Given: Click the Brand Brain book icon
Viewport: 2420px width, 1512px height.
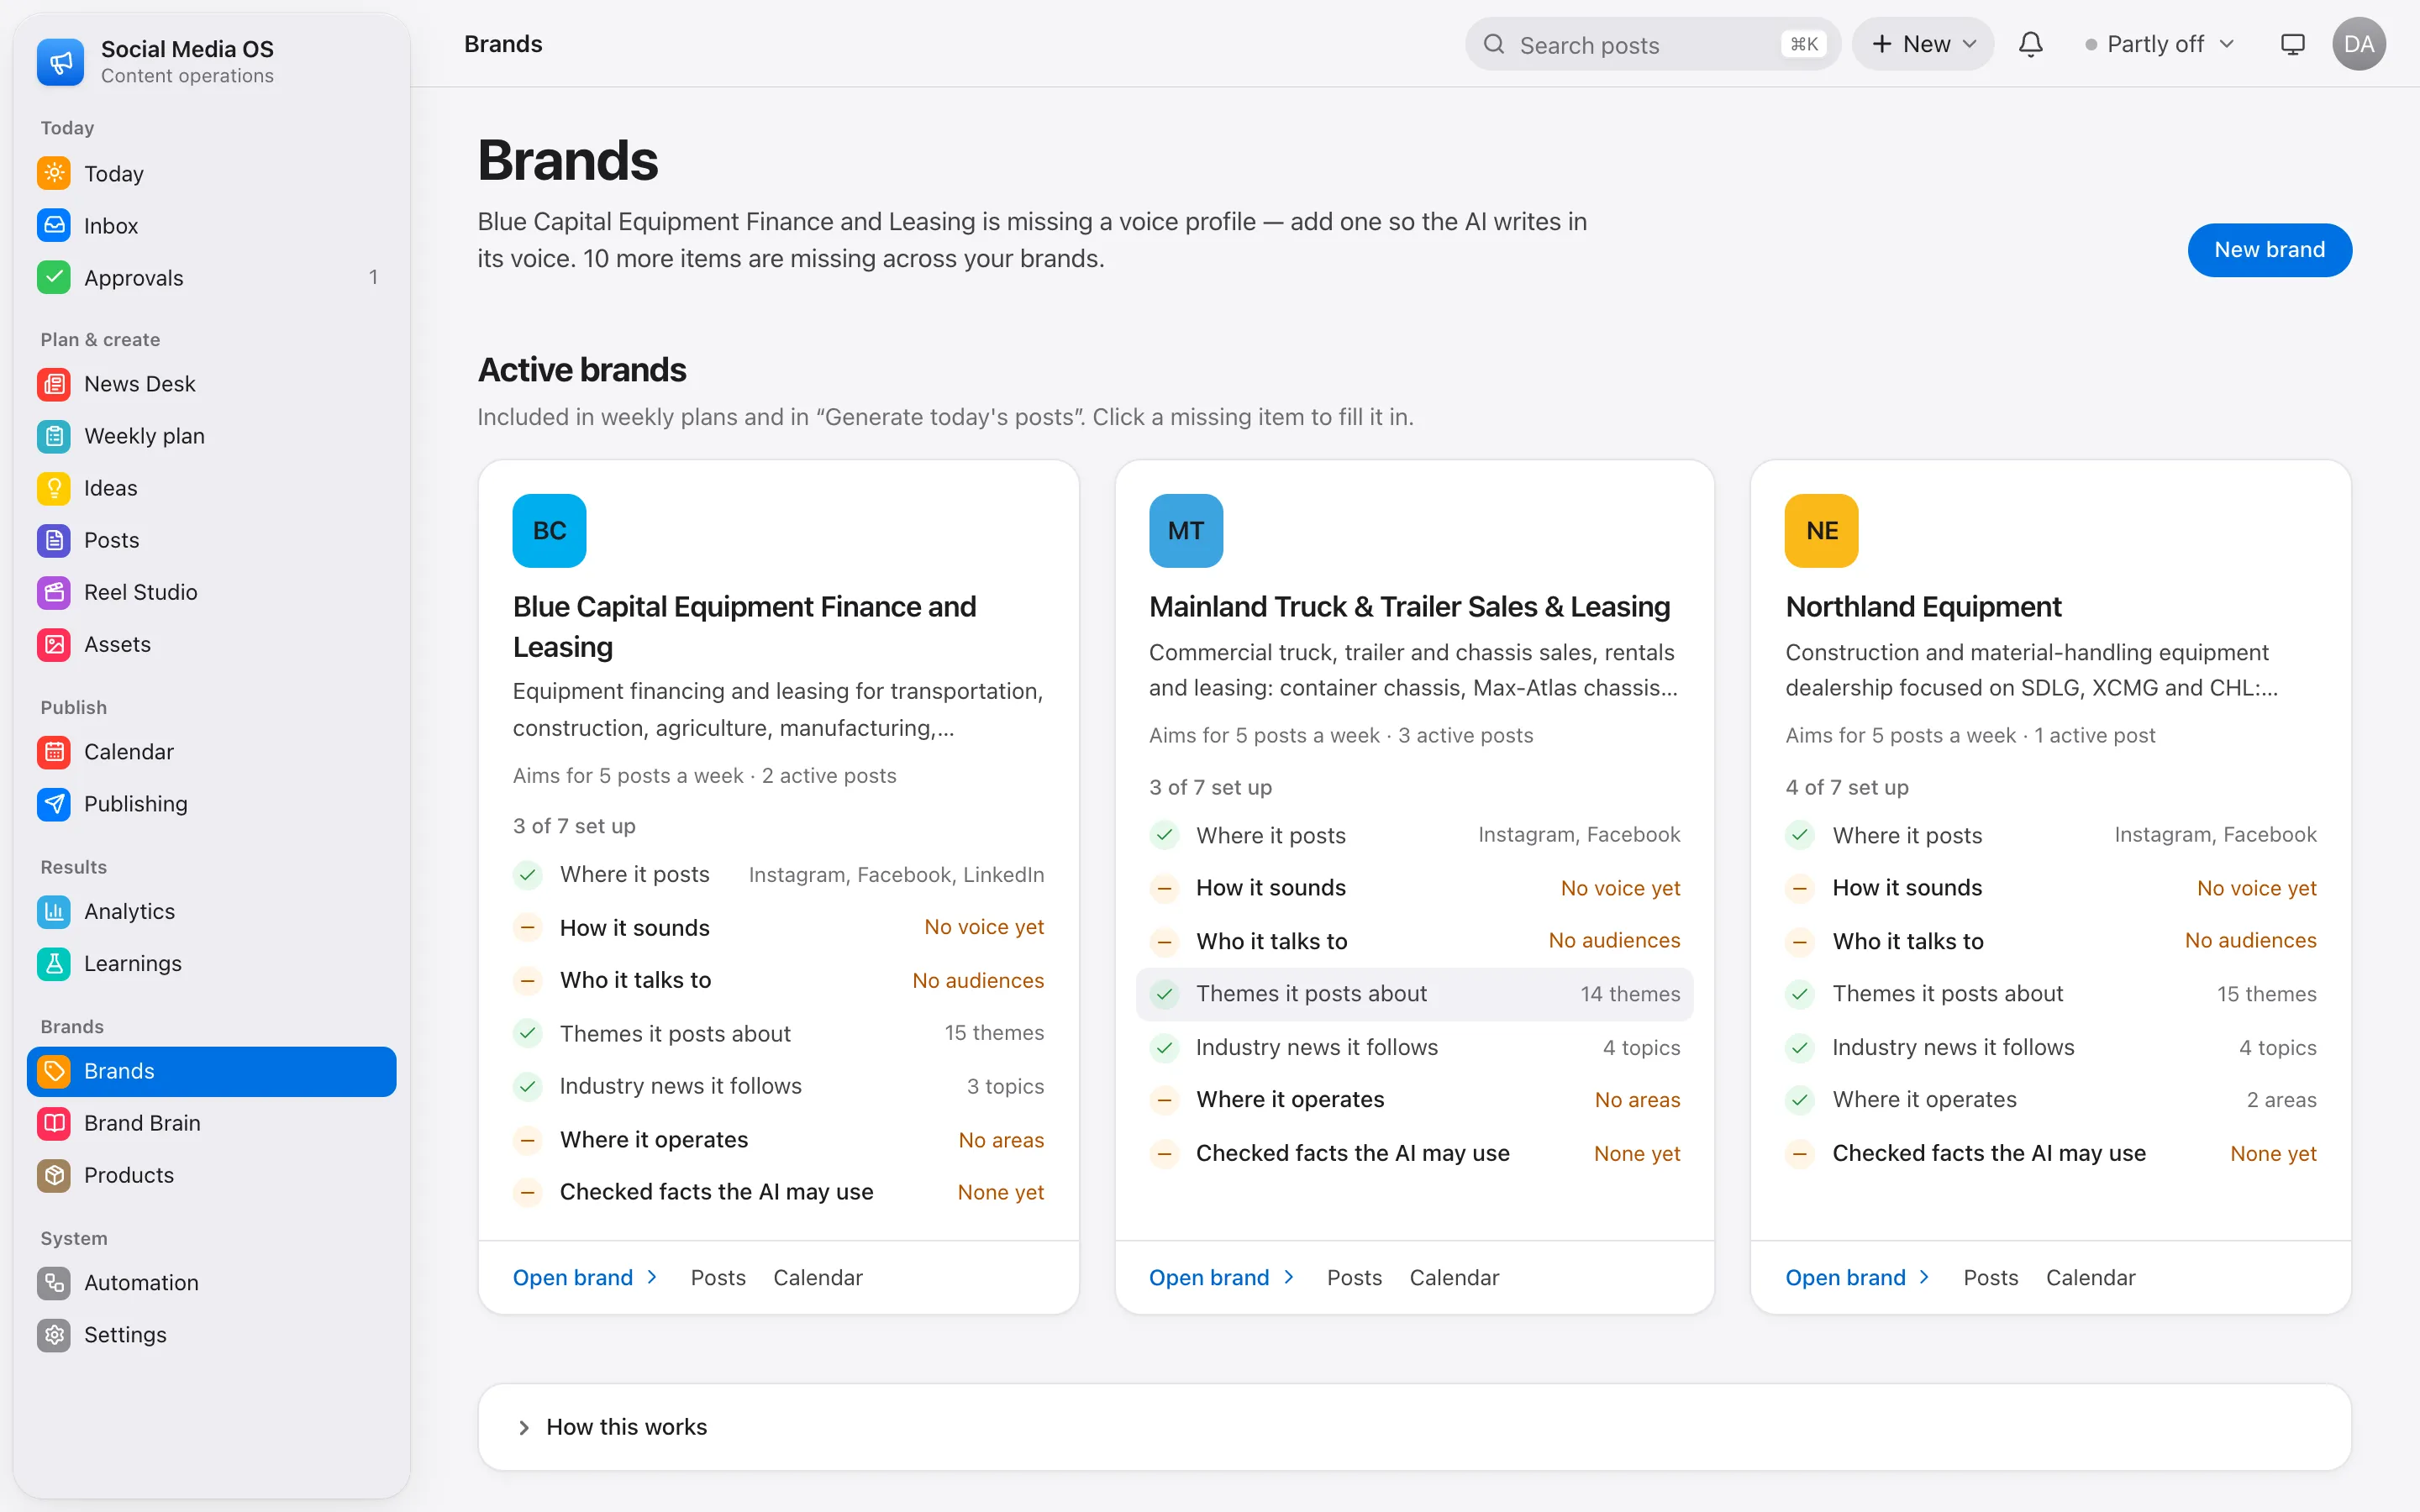Looking at the screenshot, I should point(54,1123).
